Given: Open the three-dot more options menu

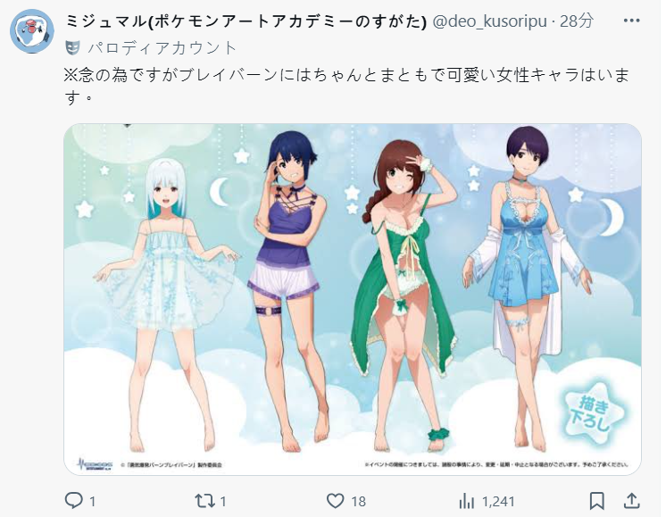Looking at the screenshot, I should tap(631, 21).
